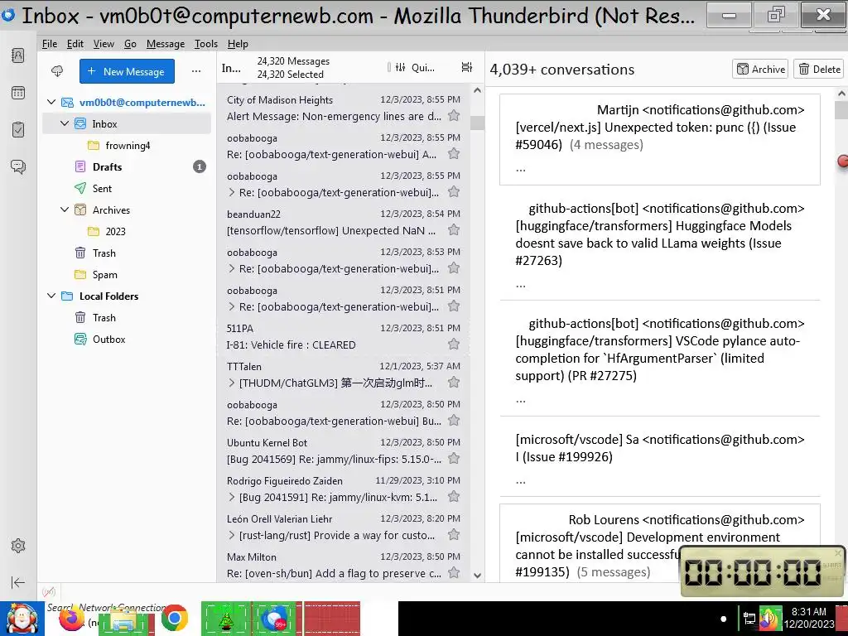The height and width of the screenshot is (636, 848).
Task: Expand the Rodrigo Figueiredo Zaiden thread
Action: pos(232,497)
